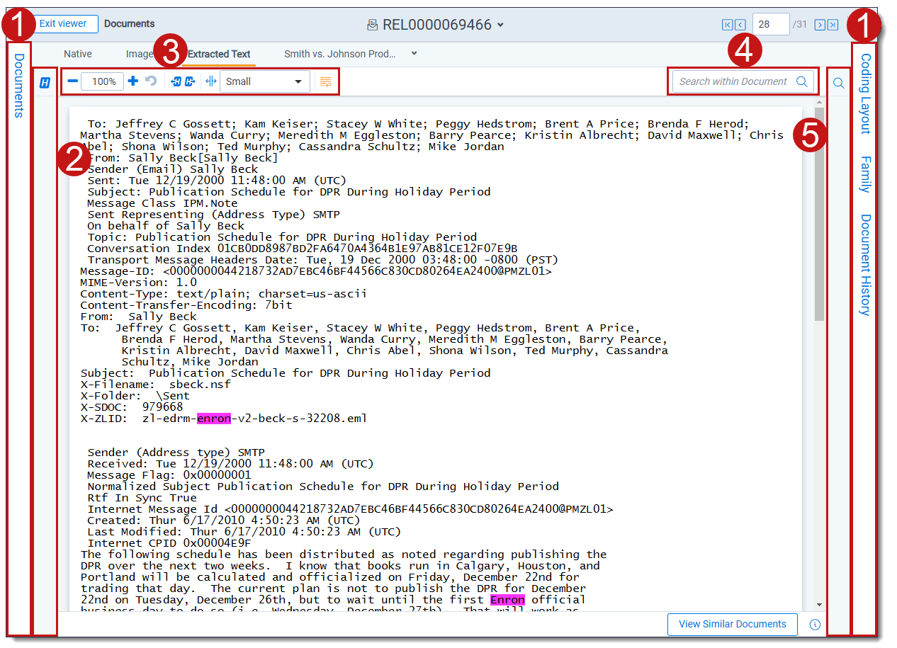Image resolution: width=897 pixels, height=648 pixels.
Task: Click the Message Flag: 0x00000001 line
Action: (169, 475)
